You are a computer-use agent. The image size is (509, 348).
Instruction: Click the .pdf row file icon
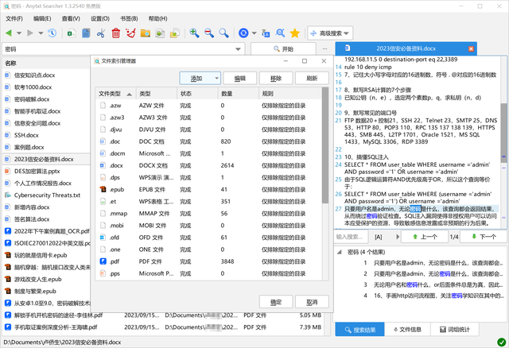(103, 261)
